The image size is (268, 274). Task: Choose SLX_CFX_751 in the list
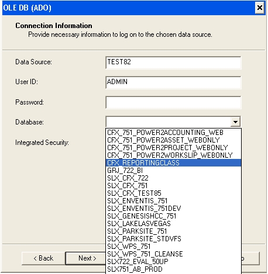tap(173, 186)
